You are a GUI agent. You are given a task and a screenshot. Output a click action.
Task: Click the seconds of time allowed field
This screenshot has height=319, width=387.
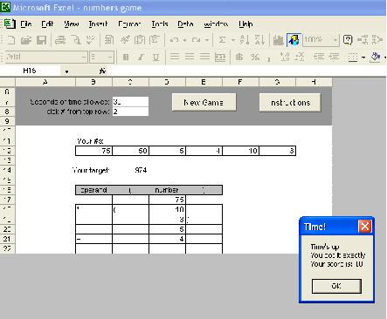pos(130,102)
